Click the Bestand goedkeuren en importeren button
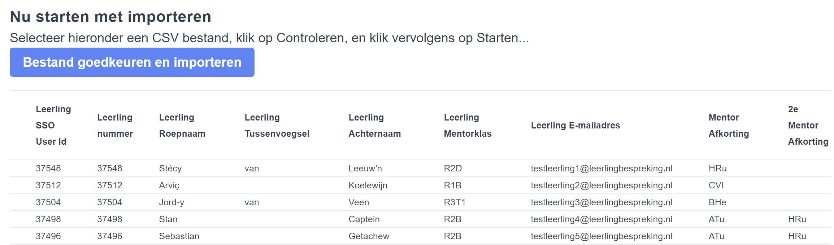The width and height of the screenshot is (834, 245). (132, 62)
